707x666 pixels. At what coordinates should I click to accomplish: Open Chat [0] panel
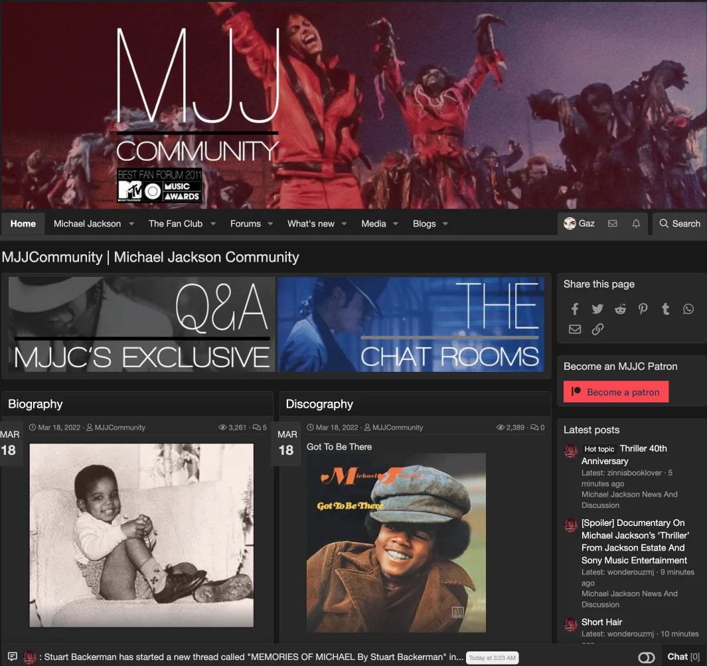click(x=683, y=657)
